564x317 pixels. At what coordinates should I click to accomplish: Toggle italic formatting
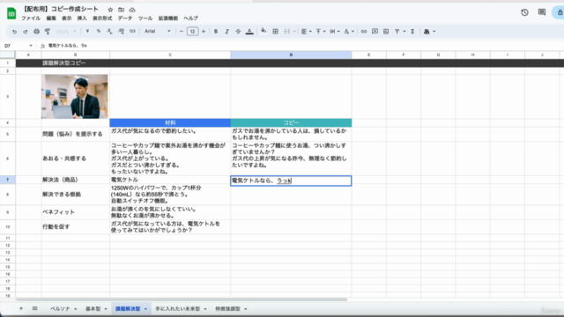coord(227,32)
